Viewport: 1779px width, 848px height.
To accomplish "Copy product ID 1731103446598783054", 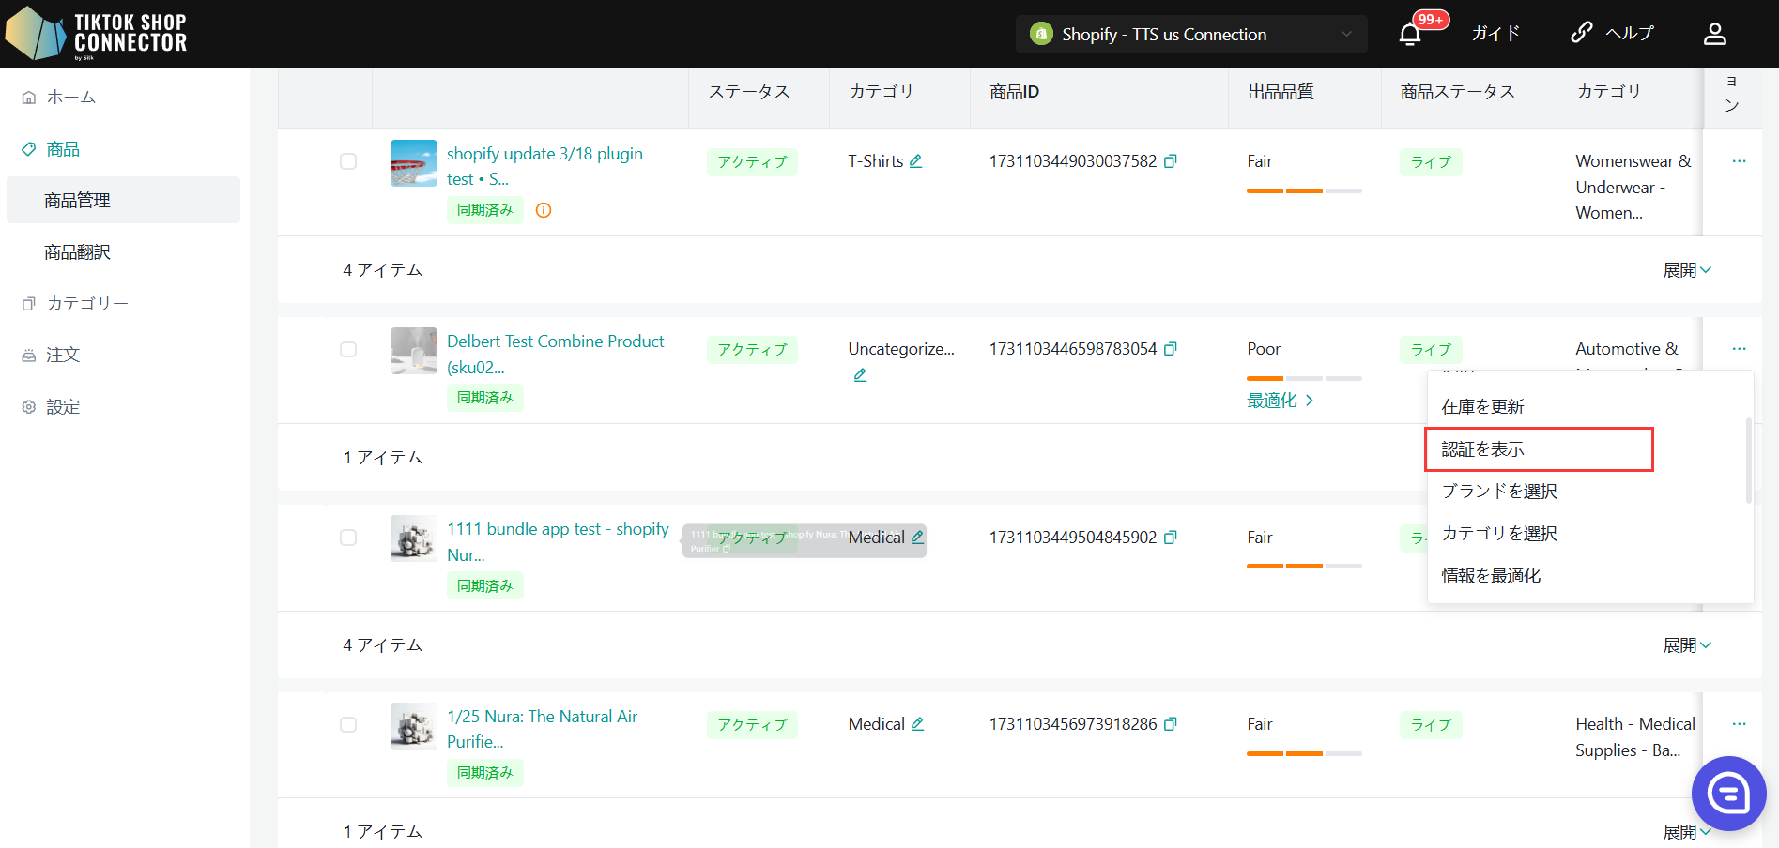I will (1170, 349).
